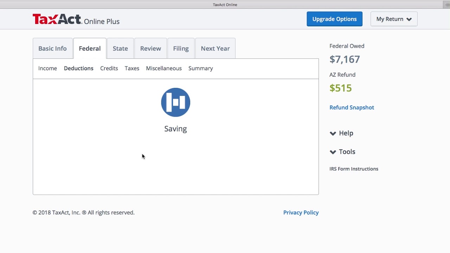The height and width of the screenshot is (253, 450).
Task: Go to the State tab
Action: tap(120, 48)
